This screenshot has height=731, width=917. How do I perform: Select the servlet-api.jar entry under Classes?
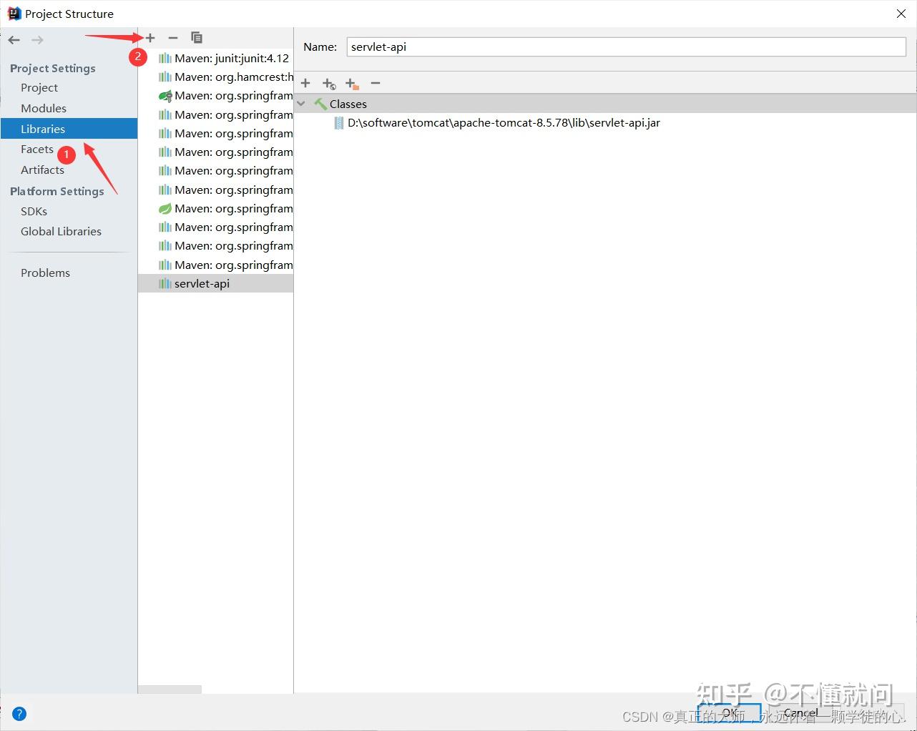click(x=503, y=122)
